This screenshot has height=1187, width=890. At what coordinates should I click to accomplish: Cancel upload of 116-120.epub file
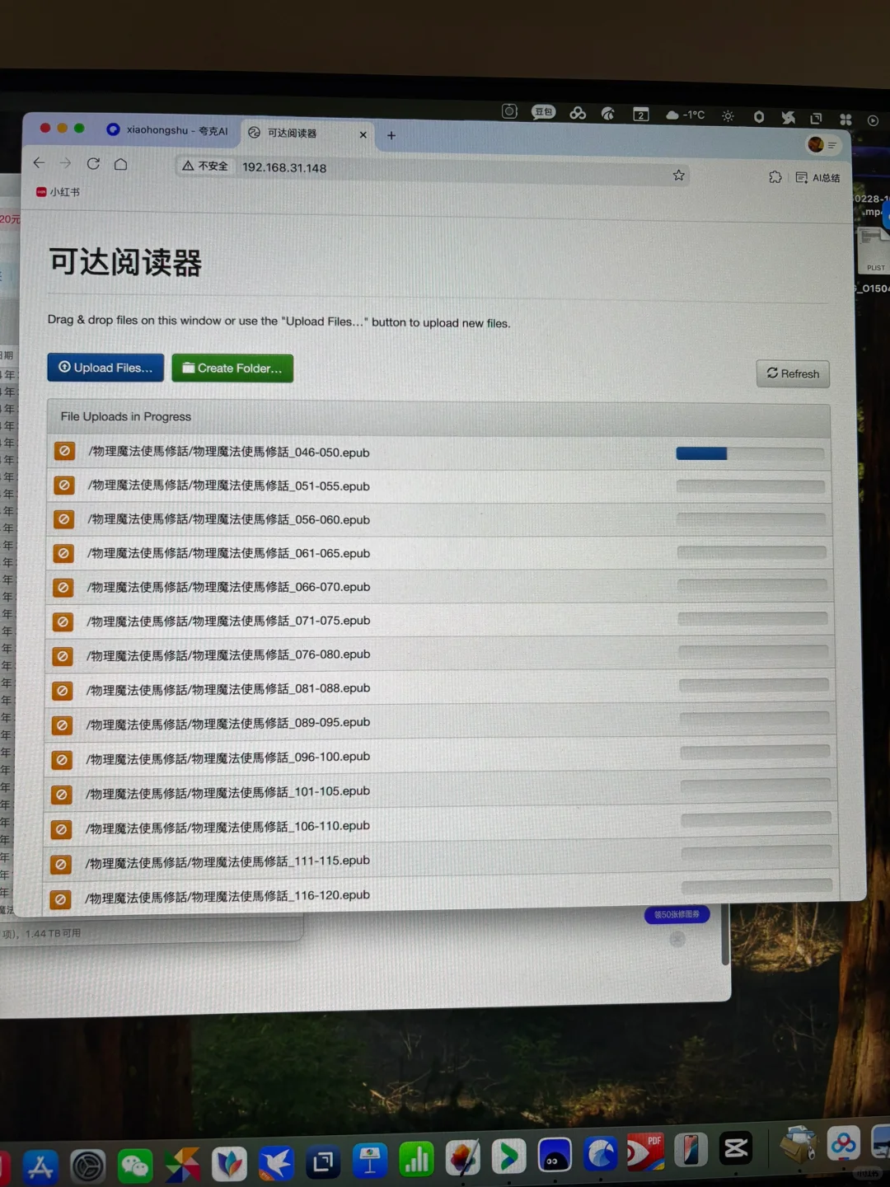[60, 898]
